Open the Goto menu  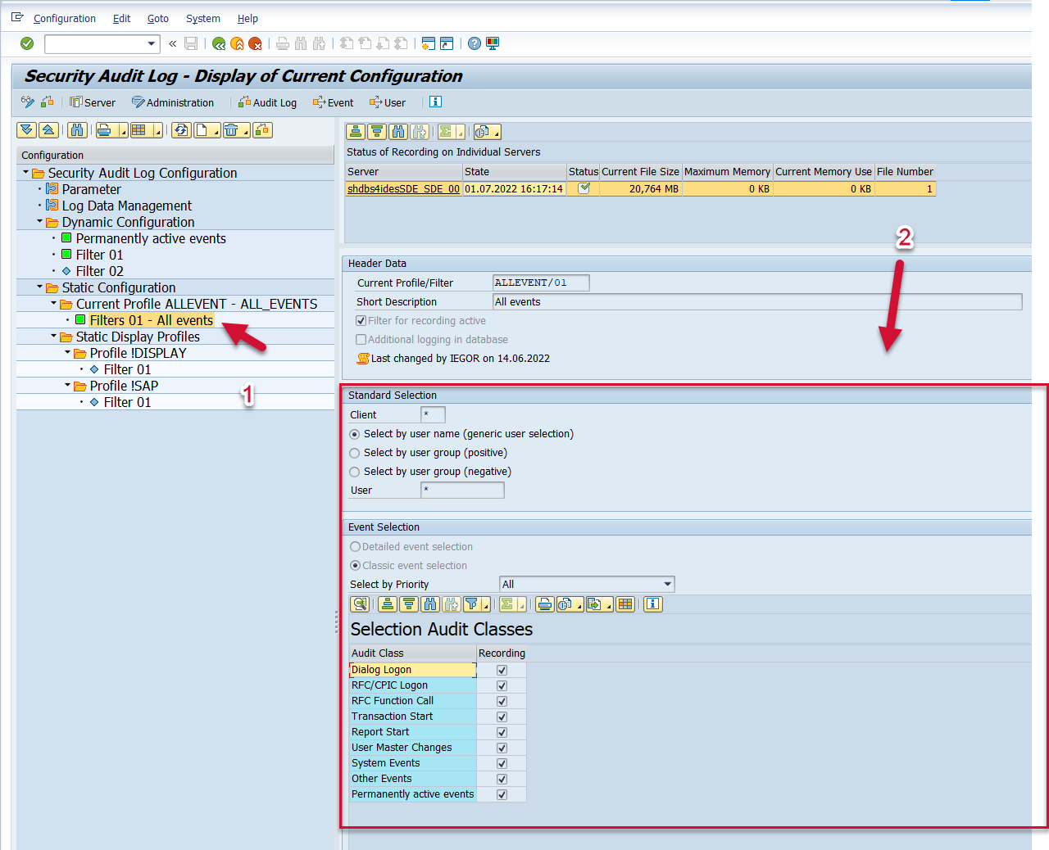tap(157, 18)
